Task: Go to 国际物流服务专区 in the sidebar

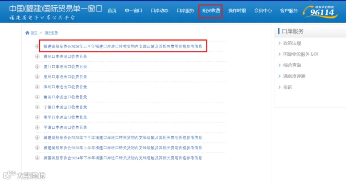Action: pos(301,54)
